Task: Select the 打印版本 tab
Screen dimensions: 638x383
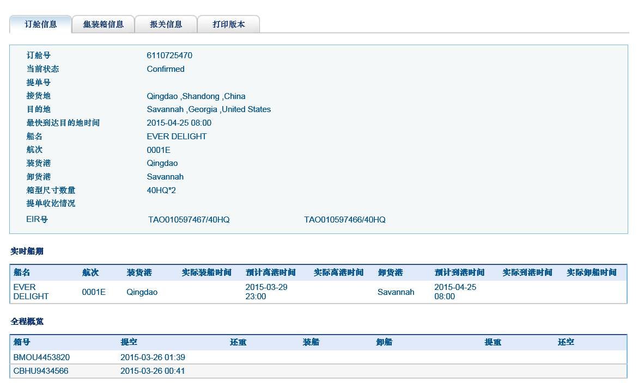Action: [229, 24]
